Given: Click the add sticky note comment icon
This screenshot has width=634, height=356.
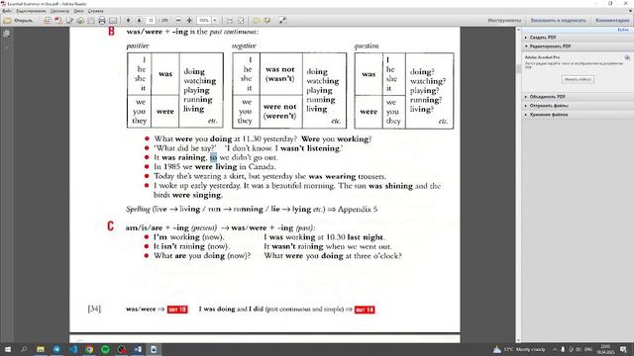Looking at the screenshot, I should pos(256,20).
